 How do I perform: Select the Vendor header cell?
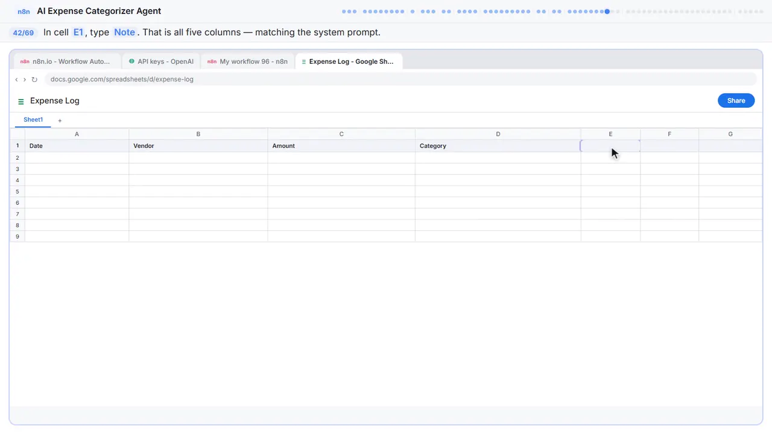[x=198, y=146]
